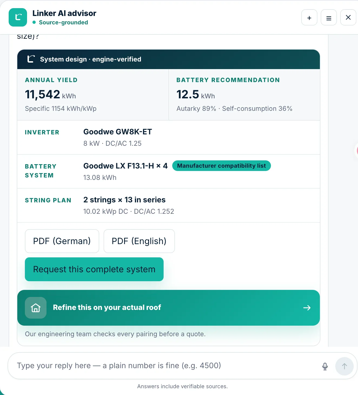Screen dimensions: 358x395
Task: Click 10.02 kWp DC DC/AC 1.252 text
Action: pyautogui.click(x=129, y=212)
